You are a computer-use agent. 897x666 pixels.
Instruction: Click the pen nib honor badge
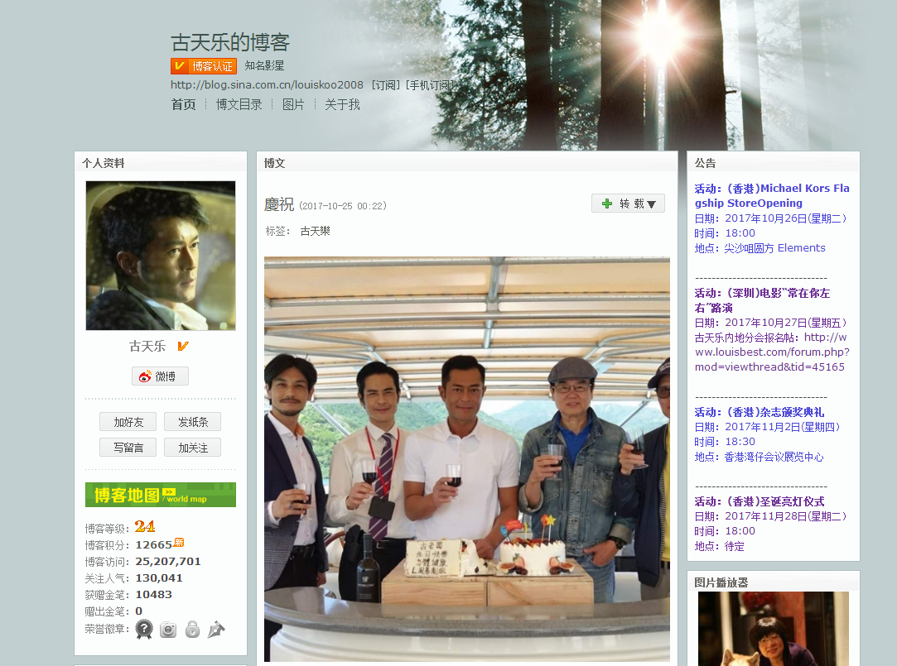tap(216, 630)
